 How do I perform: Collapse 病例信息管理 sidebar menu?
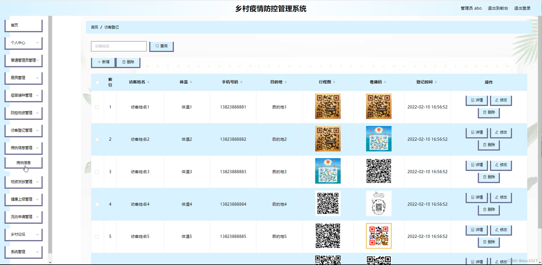tap(23, 148)
